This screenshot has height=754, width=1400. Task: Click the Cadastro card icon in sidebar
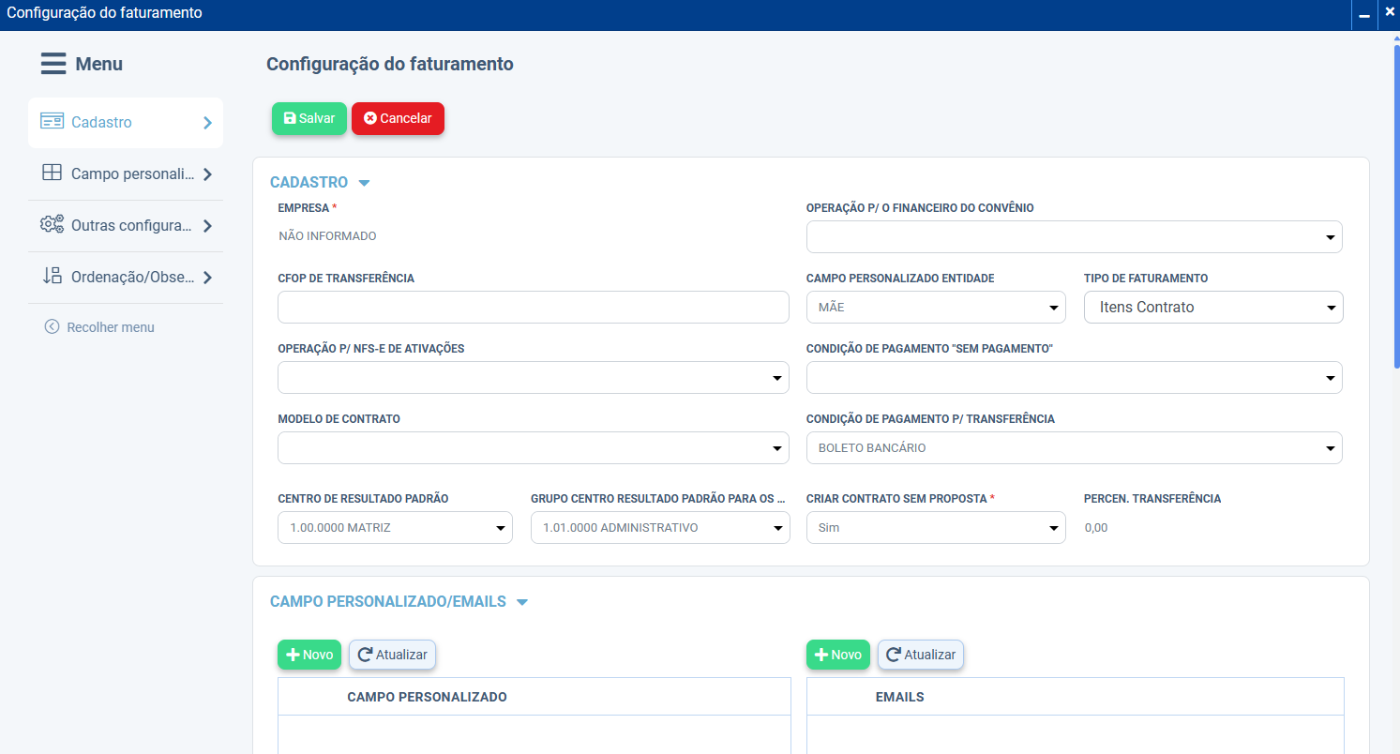[x=52, y=122]
